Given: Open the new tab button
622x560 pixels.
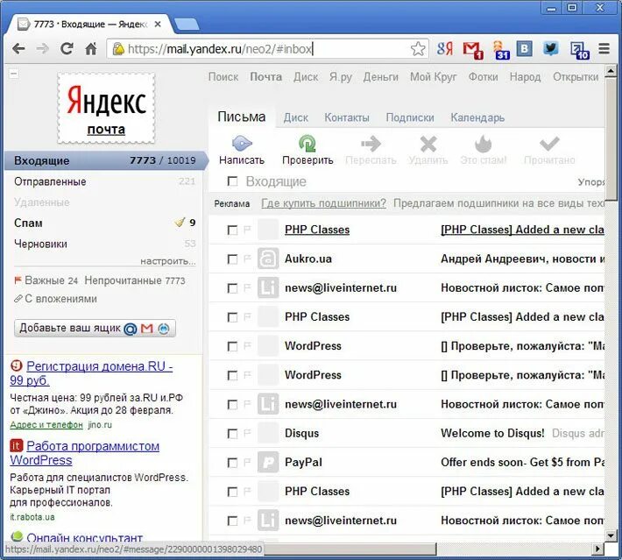Looking at the screenshot, I should 187,25.
